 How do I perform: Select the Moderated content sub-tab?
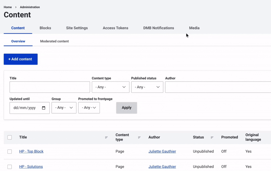(54, 41)
